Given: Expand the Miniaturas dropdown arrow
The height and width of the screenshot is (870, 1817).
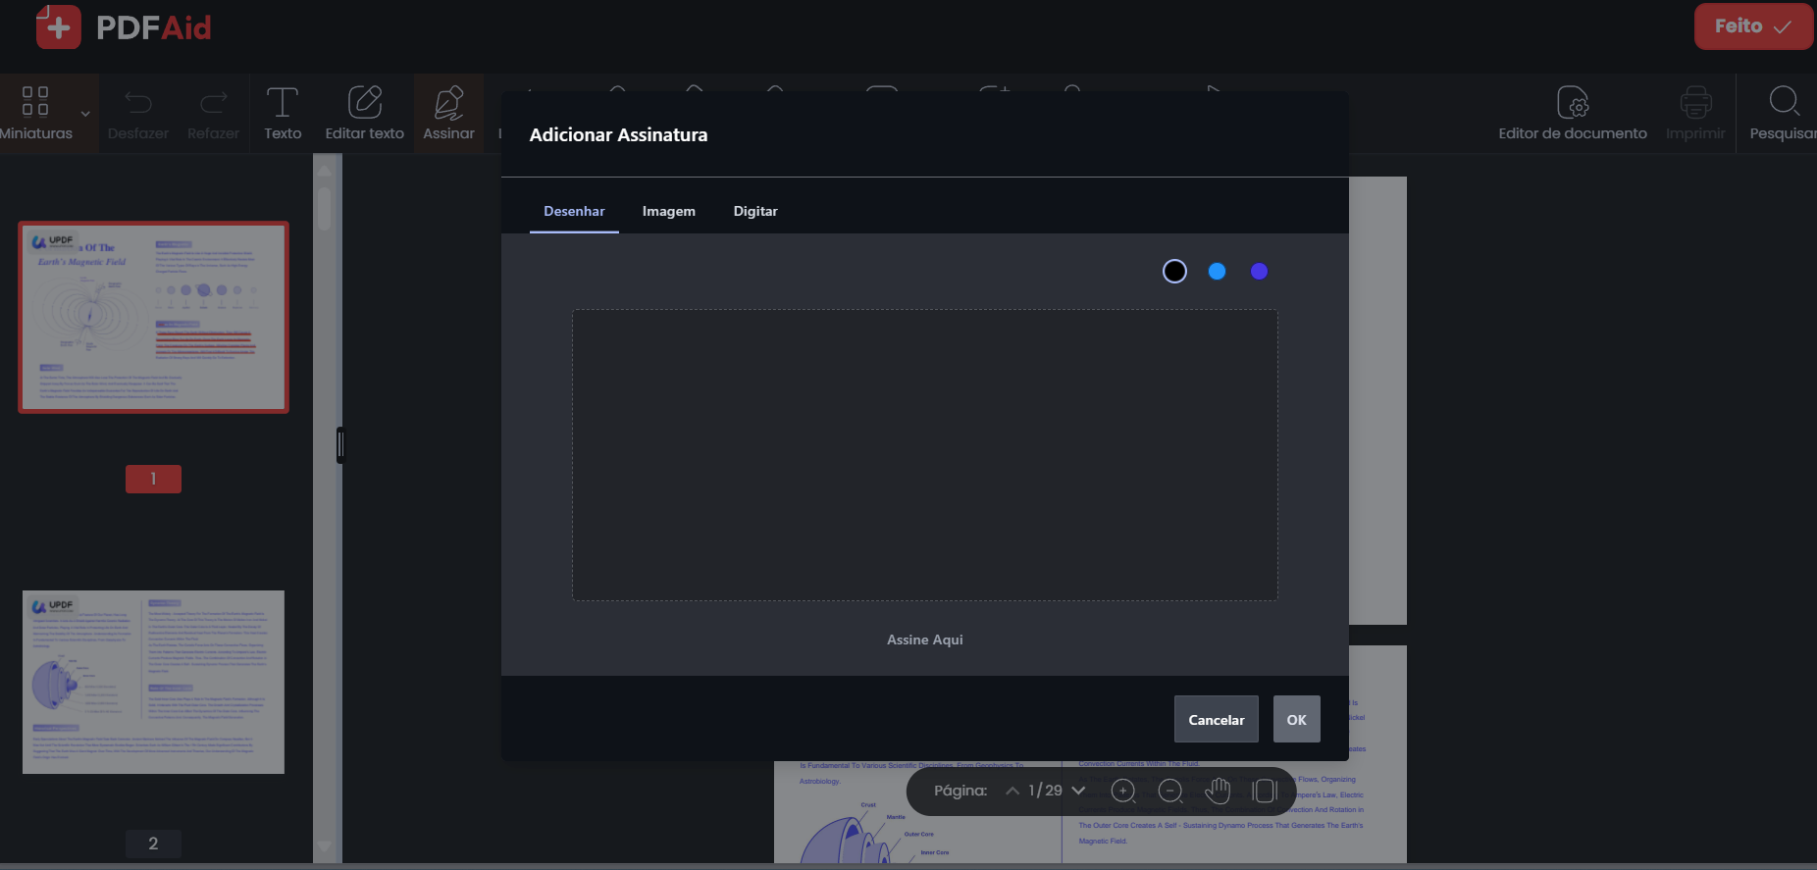Looking at the screenshot, I should 85,114.
